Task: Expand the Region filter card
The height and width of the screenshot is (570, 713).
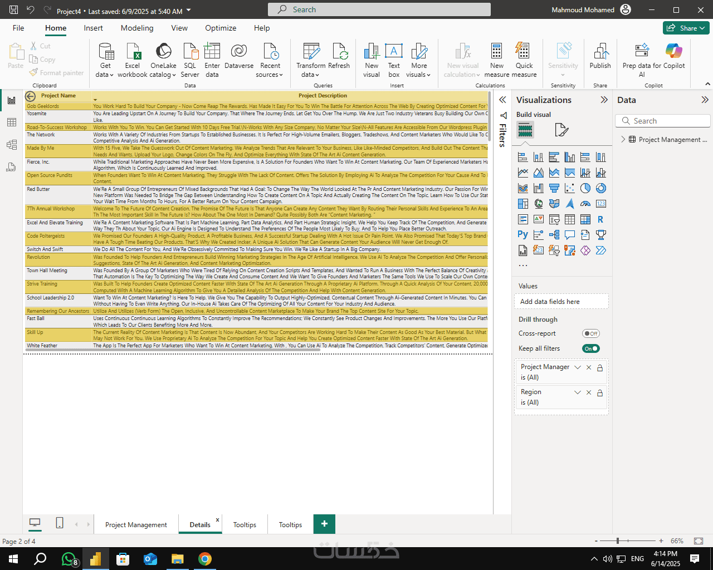Action: pyautogui.click(x=578, y=392)
